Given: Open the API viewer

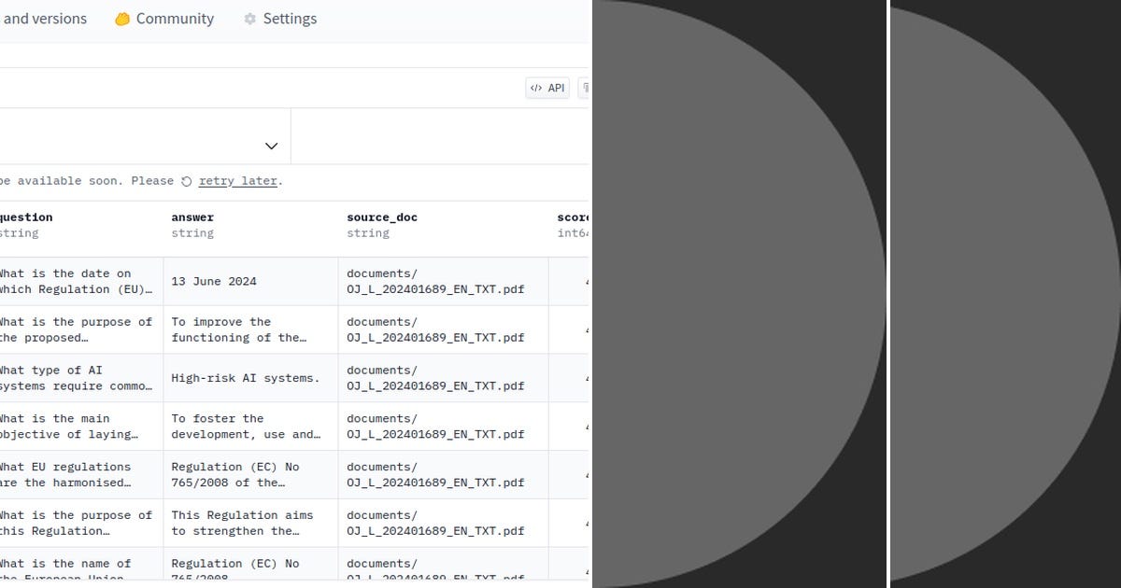Looking at the screenshot, I should pos(546,88).
